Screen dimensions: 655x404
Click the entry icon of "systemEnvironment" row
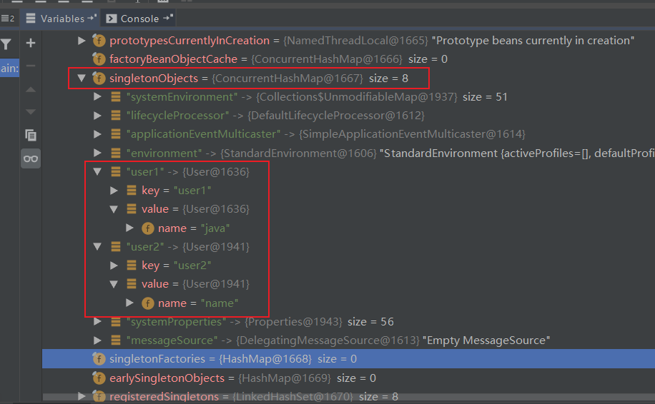click(x=116, y=97)
